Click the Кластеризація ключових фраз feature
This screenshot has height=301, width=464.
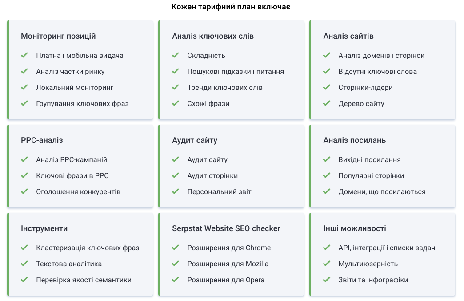point(88,248)
